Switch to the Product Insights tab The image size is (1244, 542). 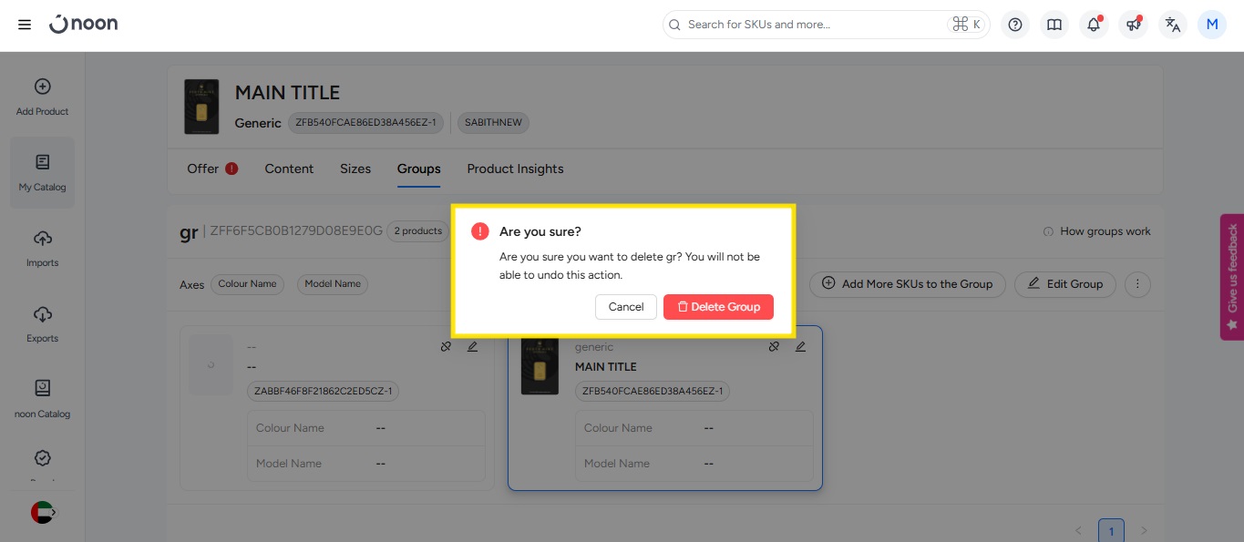click(x=515, y=169)
